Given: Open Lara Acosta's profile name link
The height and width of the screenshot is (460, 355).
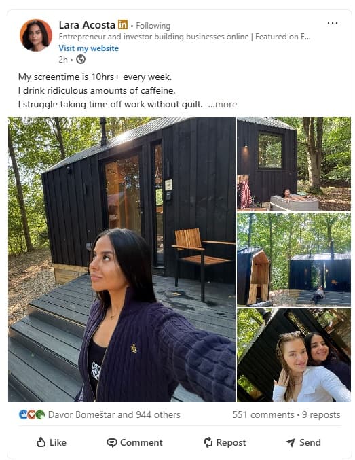Looking at the screenshot, I should tap(87, 25).
